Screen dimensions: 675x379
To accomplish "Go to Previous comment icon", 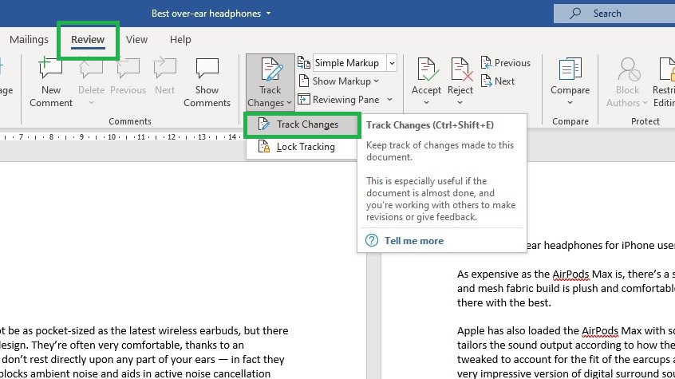I will point(128,68).
